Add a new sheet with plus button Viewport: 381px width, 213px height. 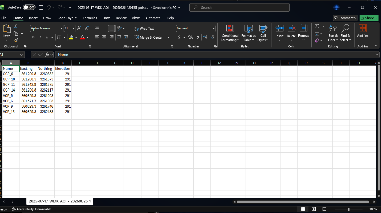107,202
